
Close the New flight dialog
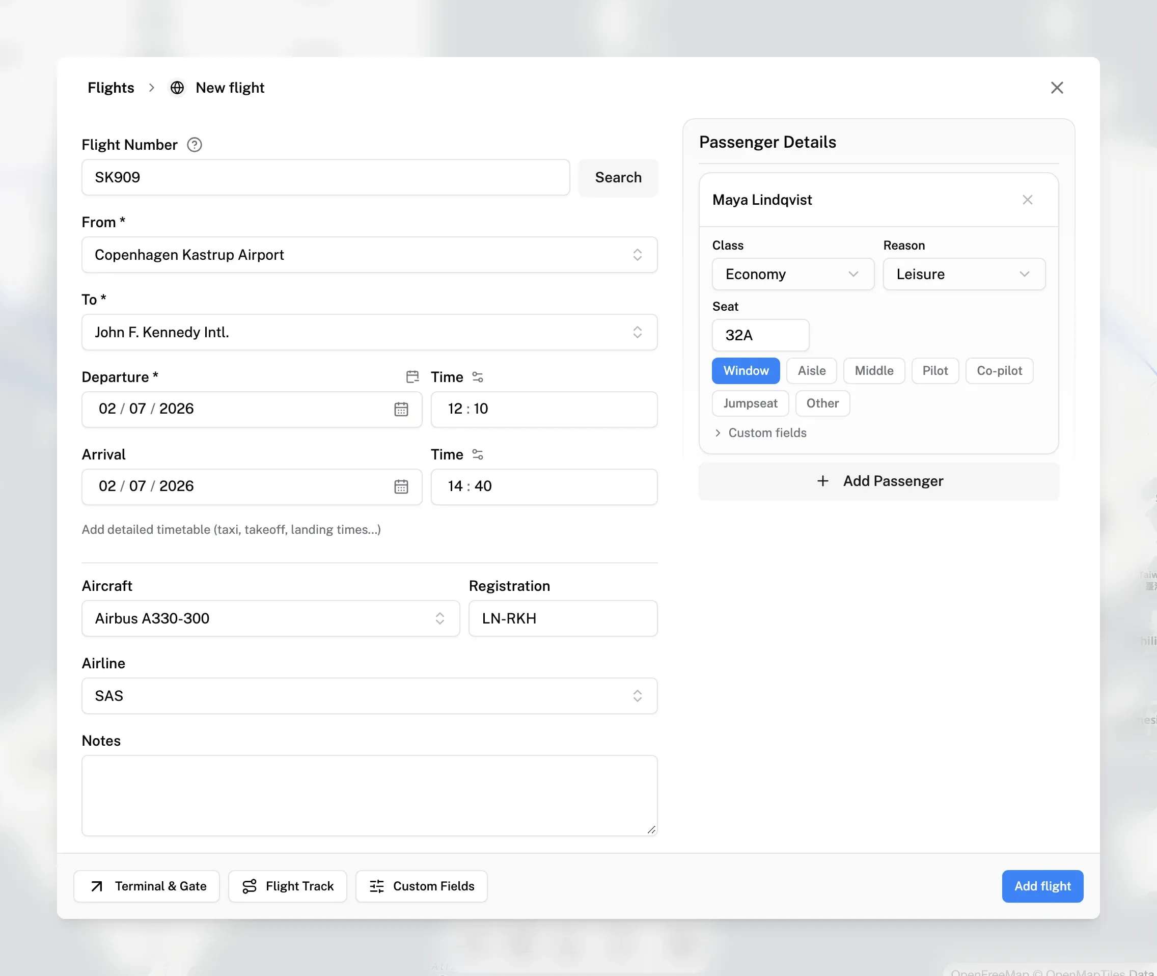(1056, 88)
